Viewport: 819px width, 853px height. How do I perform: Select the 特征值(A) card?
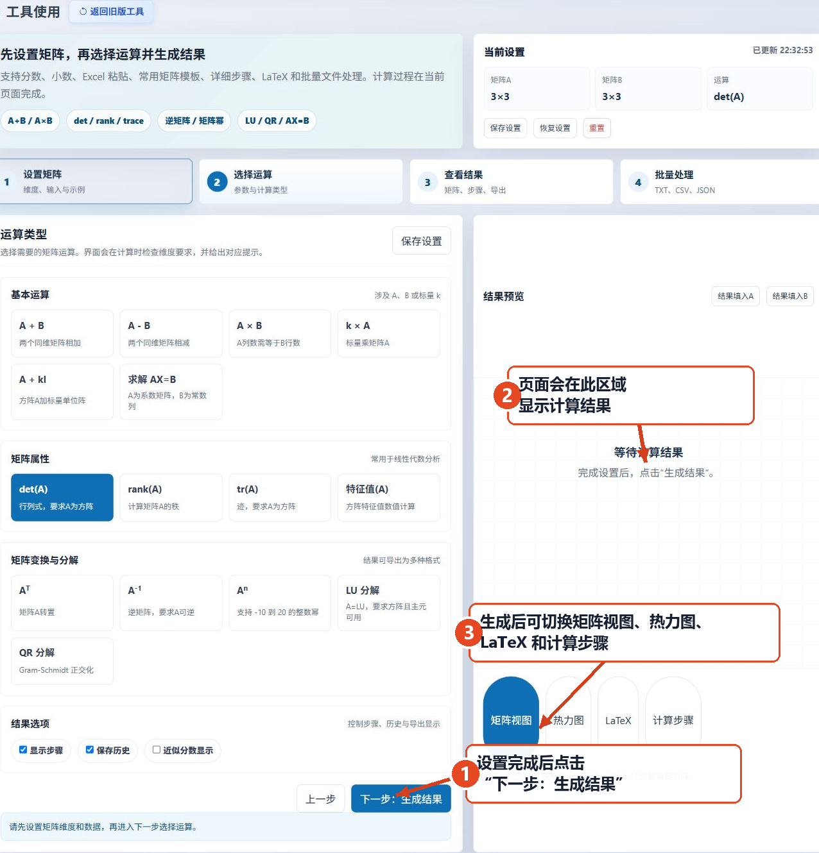389,498
